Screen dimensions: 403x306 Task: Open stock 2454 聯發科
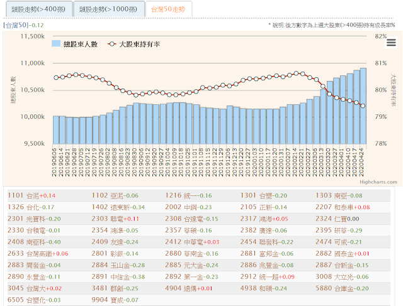[x=259, y=242]
